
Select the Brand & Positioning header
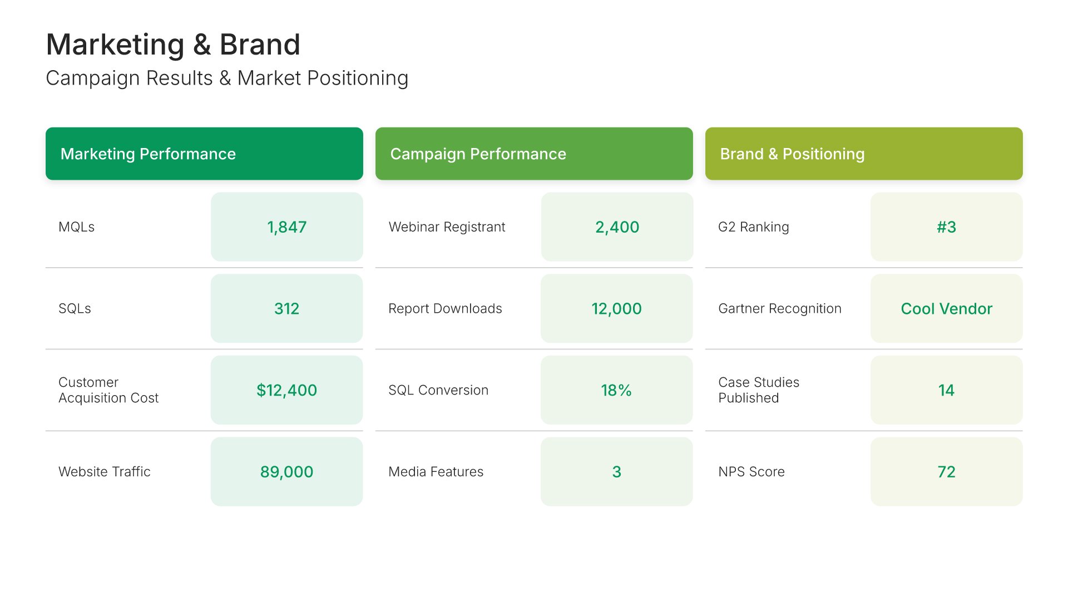point(864,154)
